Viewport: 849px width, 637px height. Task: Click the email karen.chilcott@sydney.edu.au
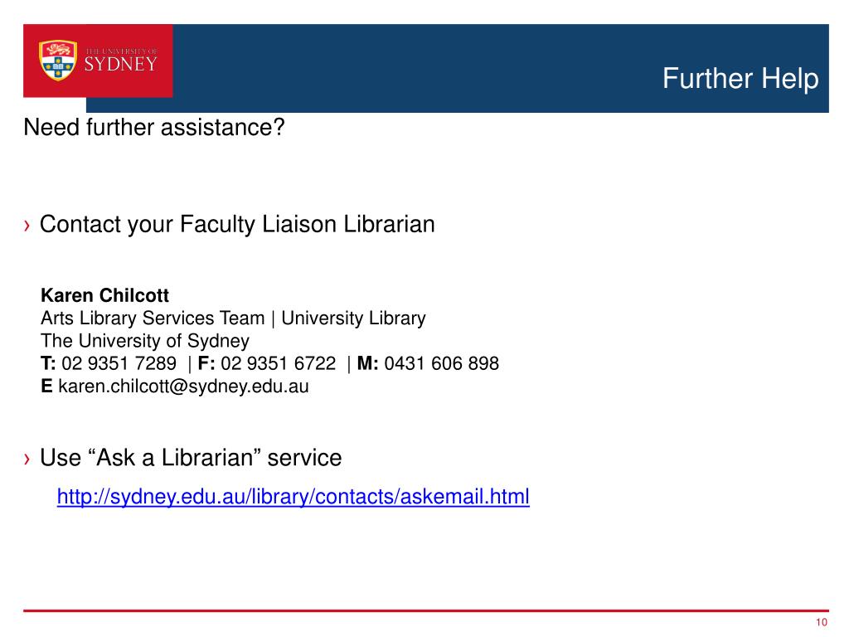click(x=183, y=387)
